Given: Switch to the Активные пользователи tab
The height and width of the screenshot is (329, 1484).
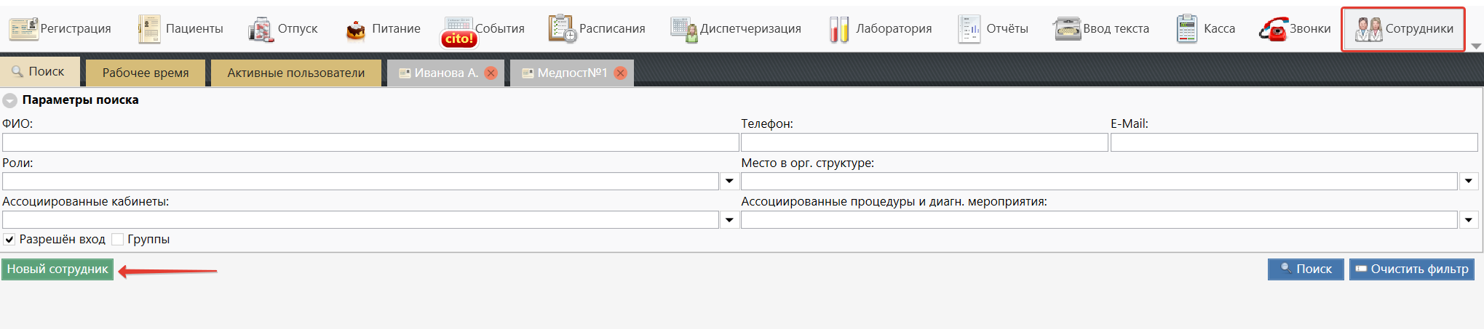Looking at the screenshot, I should point(295,73).
